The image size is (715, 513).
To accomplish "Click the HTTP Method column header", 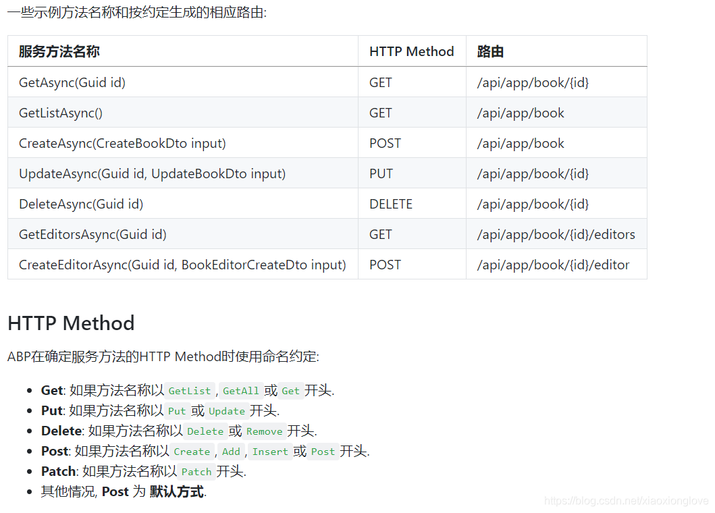I will (x=412, y=51).
